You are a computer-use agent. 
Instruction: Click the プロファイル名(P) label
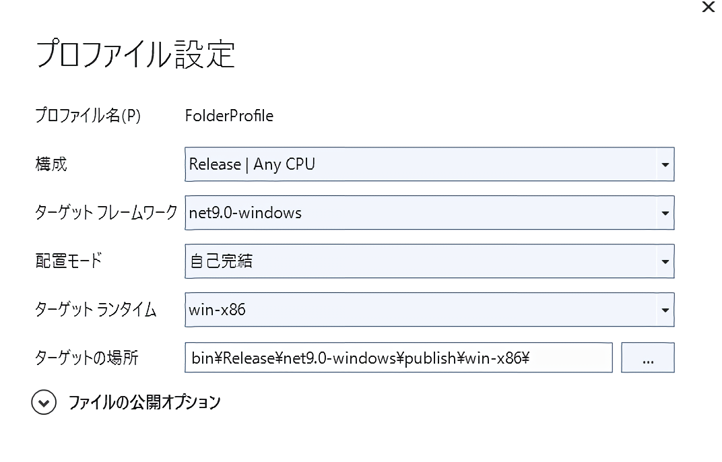click(x=88, y=116)
